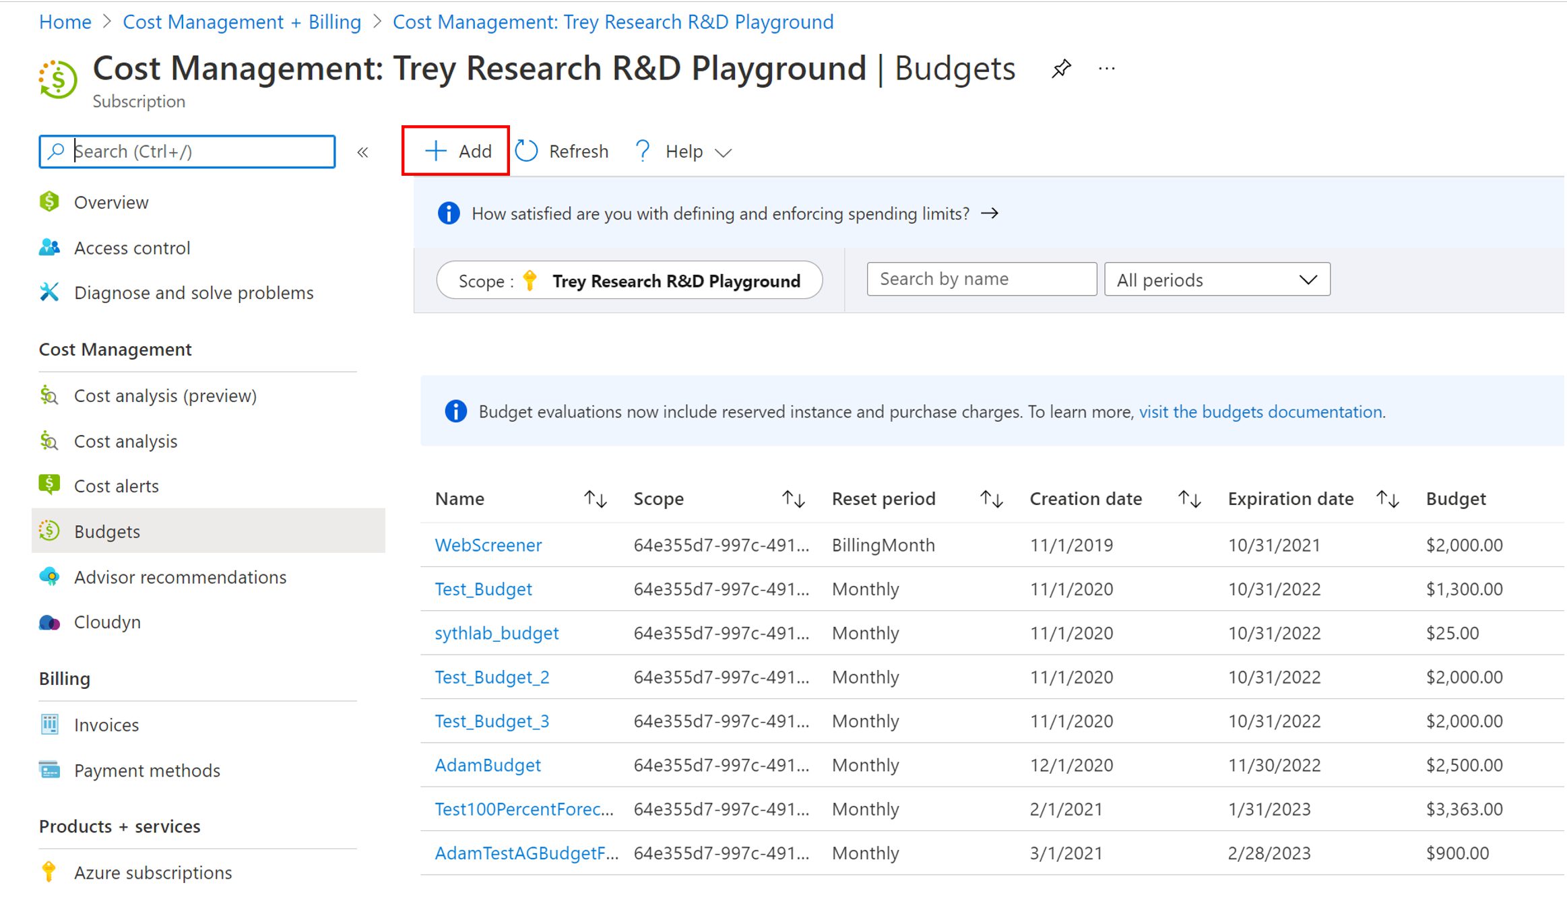The width and height of the screenshot is (1567, 897).
Task: Pin the Budgets page to dashboard
Action: [1061, 67]
